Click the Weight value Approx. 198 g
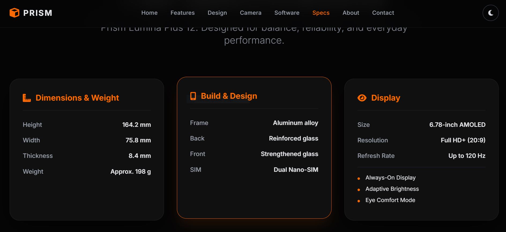The height and width of the screenshot is (232, 506). [x=131, y=172]
